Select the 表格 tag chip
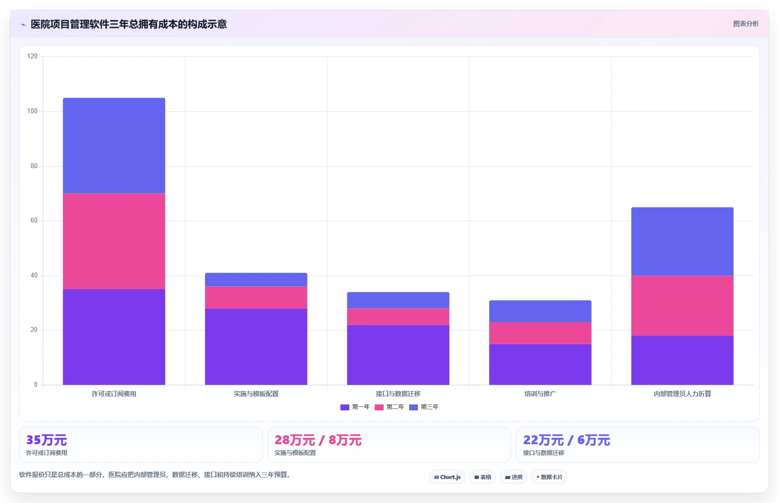Image resolution: width=779 pixels, height=503 pixels. (x=483, y=477)
